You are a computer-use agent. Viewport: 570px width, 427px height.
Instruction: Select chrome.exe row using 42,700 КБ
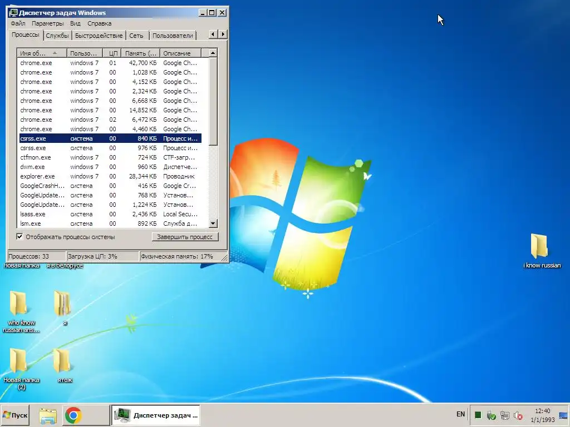coord(110,63)
